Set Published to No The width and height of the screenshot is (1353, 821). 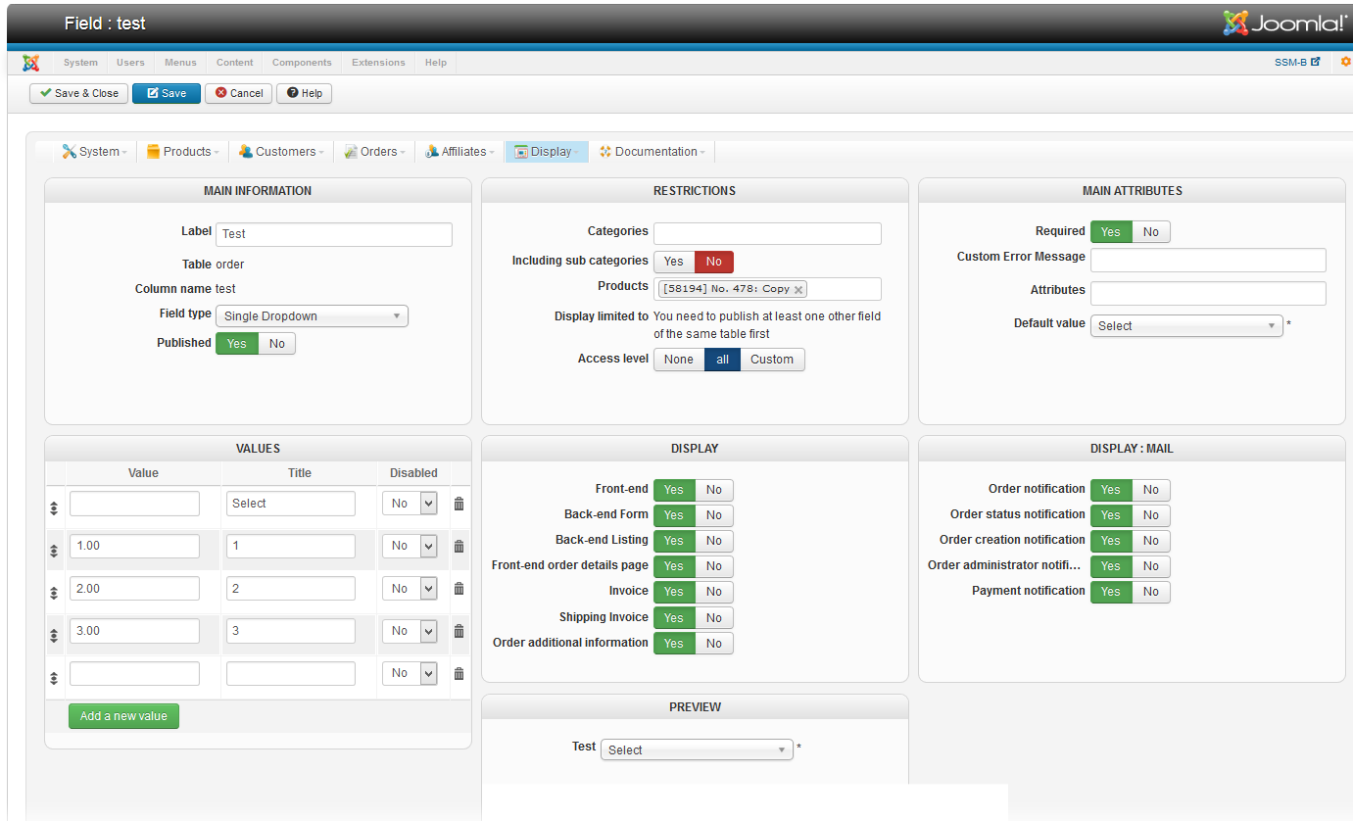277,344
